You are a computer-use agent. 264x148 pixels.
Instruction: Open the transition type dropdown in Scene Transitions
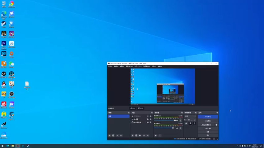pyautogui.click(x=190, y=116)
